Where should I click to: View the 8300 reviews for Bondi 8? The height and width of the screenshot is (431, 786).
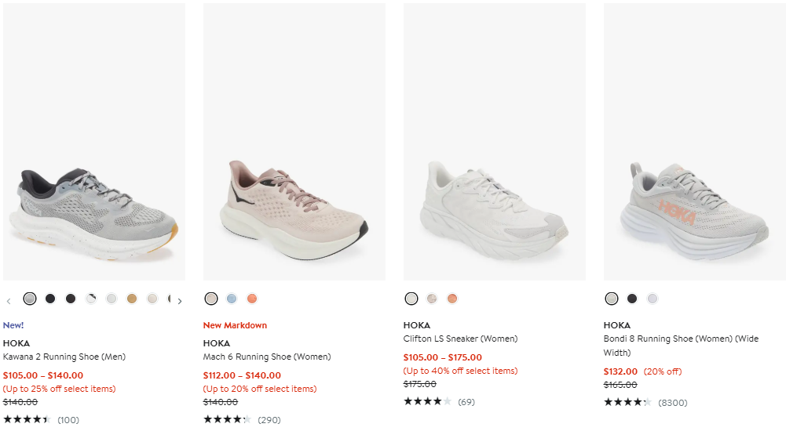coord(673,403)
